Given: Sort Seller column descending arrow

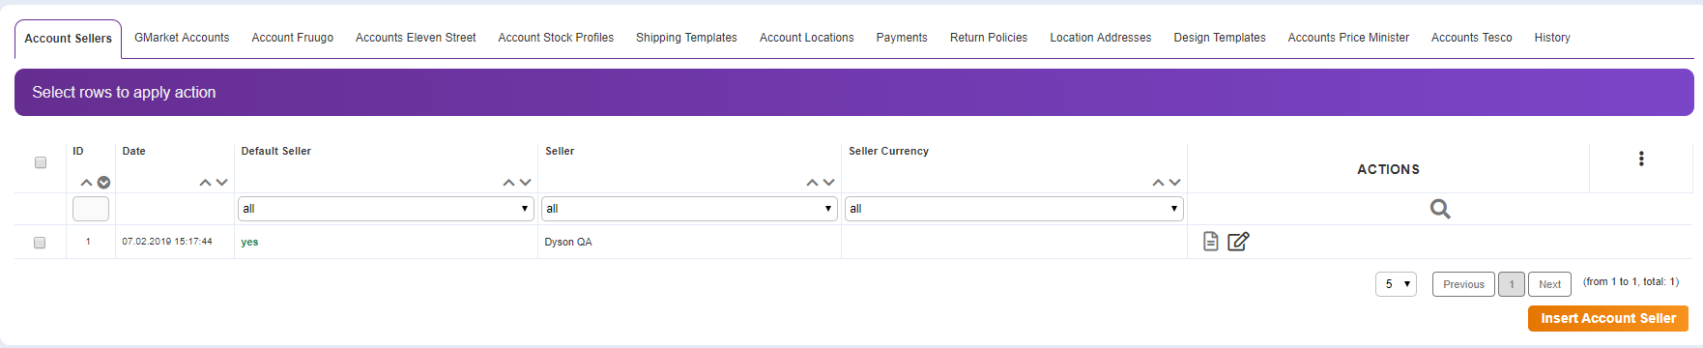Looking at the screenshot, I should tap(828, 183).
